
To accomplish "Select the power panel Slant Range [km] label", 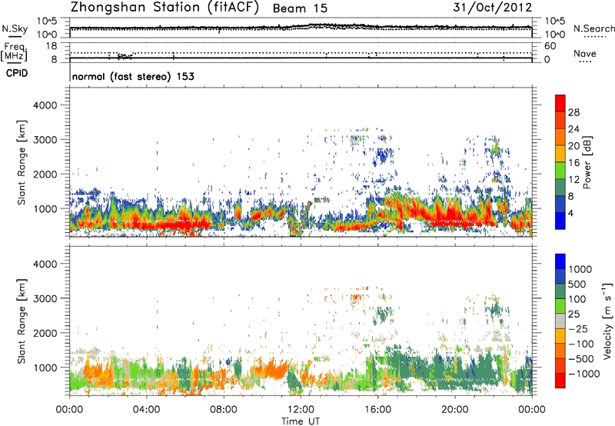I will pyautogui.click(x=22, y=162).
